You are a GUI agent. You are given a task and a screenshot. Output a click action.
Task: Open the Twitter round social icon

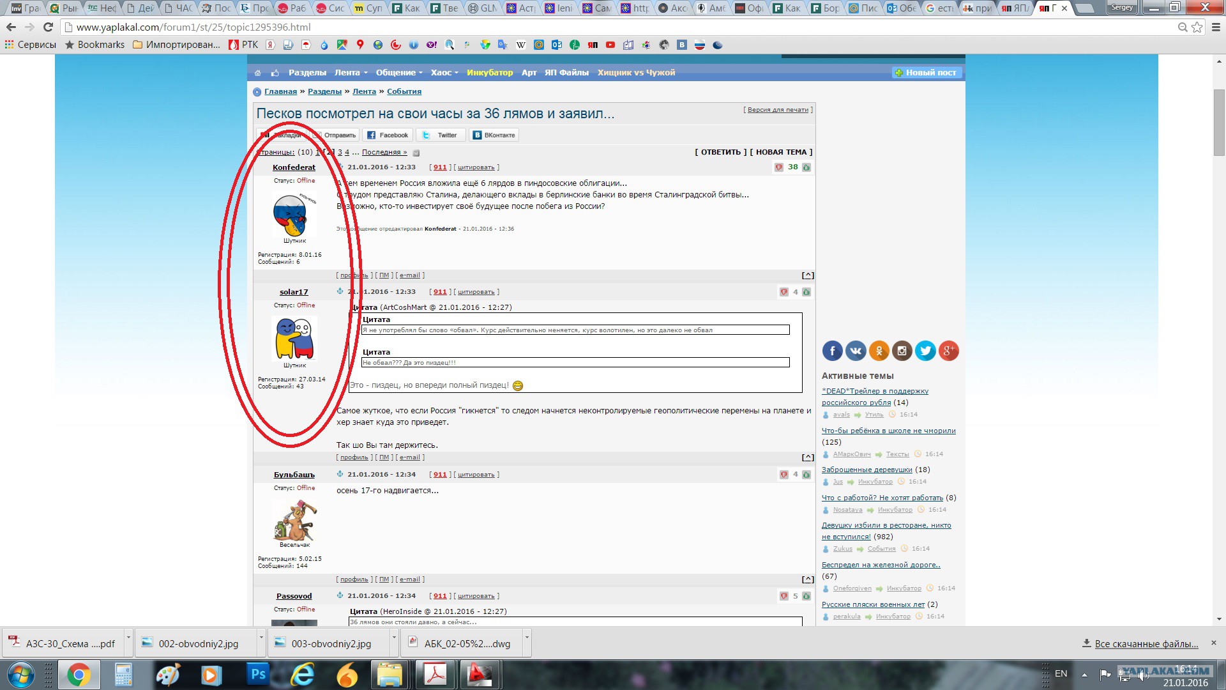point(925,350)
